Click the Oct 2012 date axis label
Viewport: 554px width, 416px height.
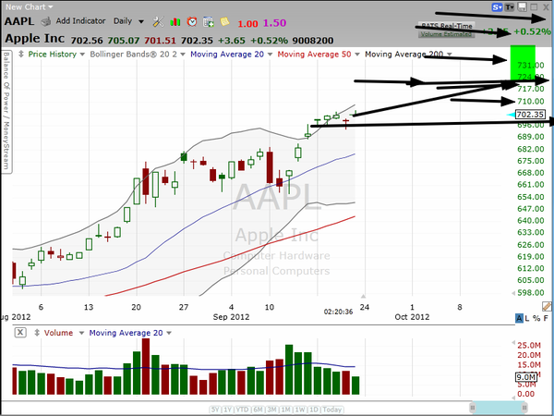tap(412, 317)
